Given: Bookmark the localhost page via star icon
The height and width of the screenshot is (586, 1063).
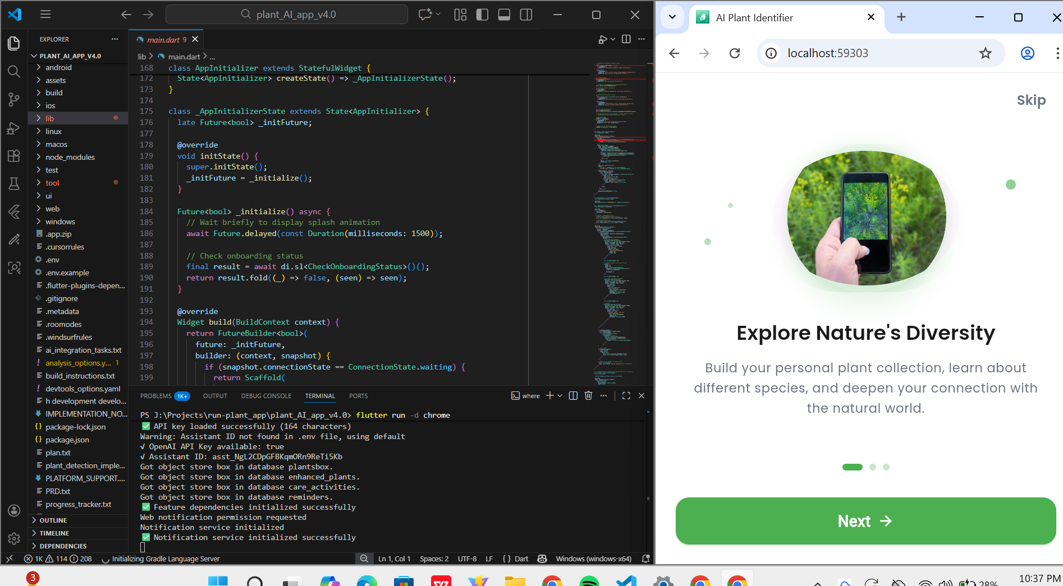Looking at the screenshot, I should pyautogui.click(x=986, y=53).
